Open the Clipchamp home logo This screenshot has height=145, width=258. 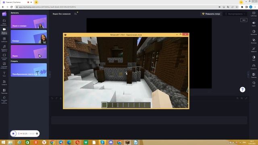coord(4,14)
